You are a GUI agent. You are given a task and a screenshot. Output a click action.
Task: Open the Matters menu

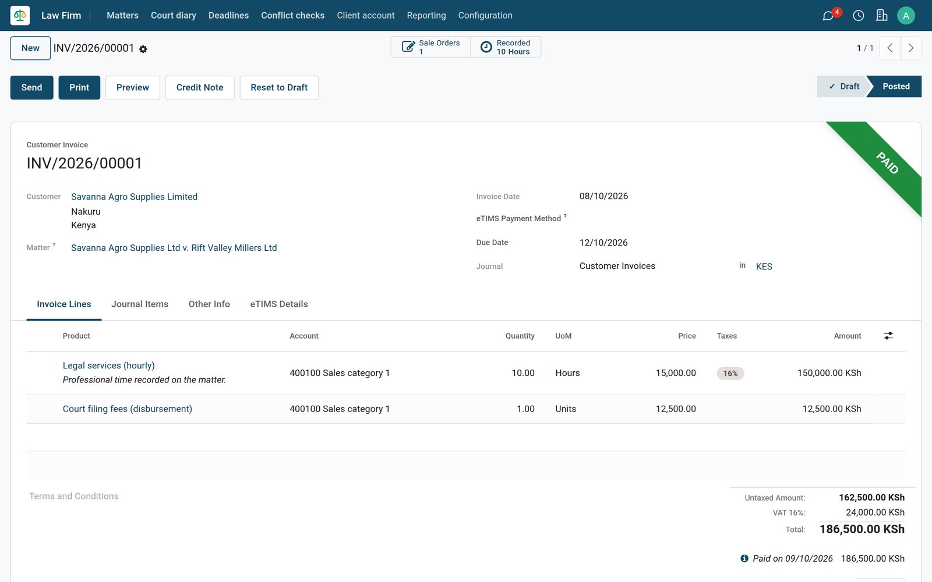[x=122, y=15]
